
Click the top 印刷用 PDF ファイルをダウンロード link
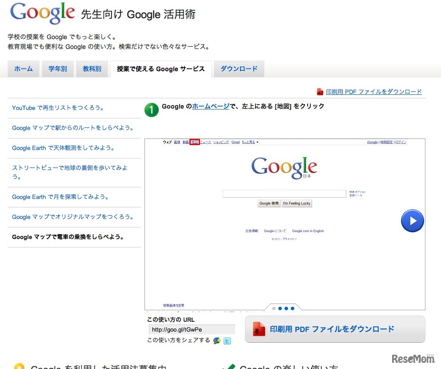click(373, 92)
